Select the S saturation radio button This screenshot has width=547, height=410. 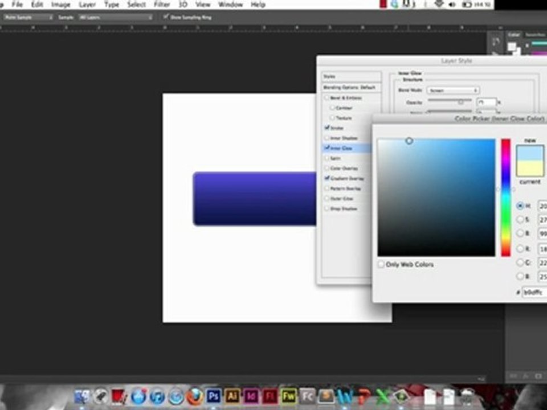click(520, 219)
